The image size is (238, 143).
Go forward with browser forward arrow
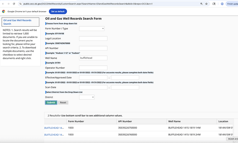[x=9, y=4]
